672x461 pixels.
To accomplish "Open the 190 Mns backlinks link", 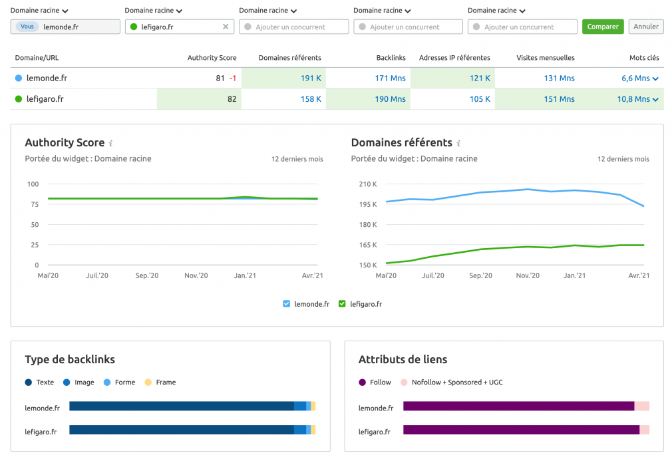I will point(390,99).
